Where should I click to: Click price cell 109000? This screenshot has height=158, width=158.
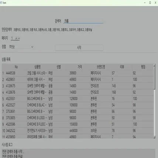pos(80,105)
